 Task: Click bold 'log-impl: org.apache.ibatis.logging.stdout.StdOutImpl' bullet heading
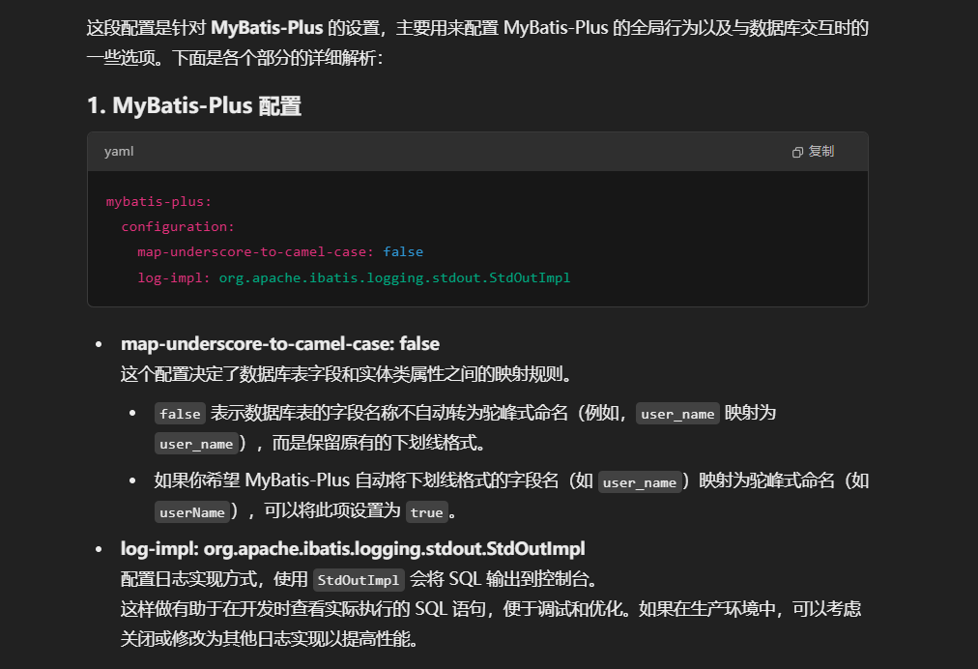click(353, 548)
